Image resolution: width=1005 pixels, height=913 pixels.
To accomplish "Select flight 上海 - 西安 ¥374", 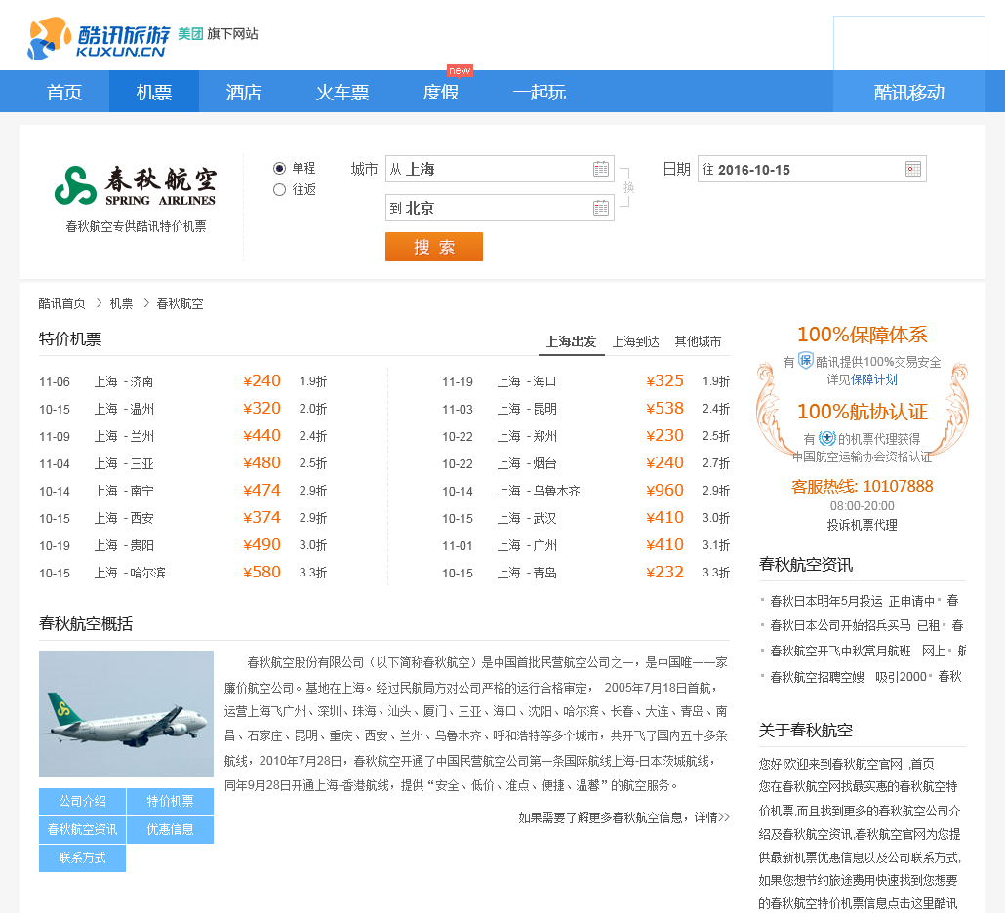I will coord(182,518).
